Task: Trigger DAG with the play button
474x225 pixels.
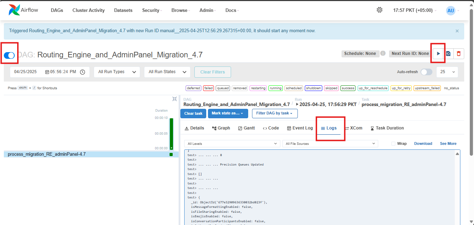Action: click(x=438, y=54)
